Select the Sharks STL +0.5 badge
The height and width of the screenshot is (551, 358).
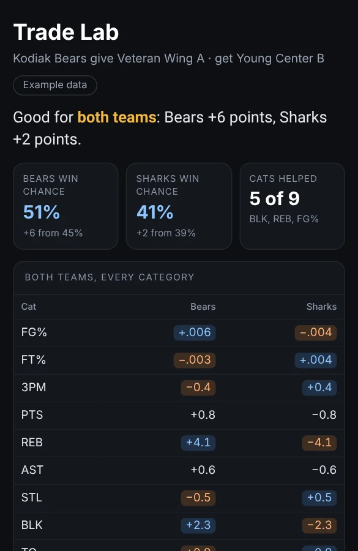pos(319,498)
